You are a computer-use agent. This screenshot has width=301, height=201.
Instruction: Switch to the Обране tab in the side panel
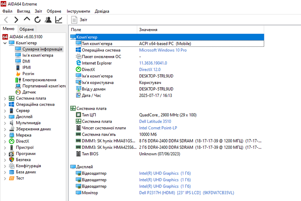(27, 29)
